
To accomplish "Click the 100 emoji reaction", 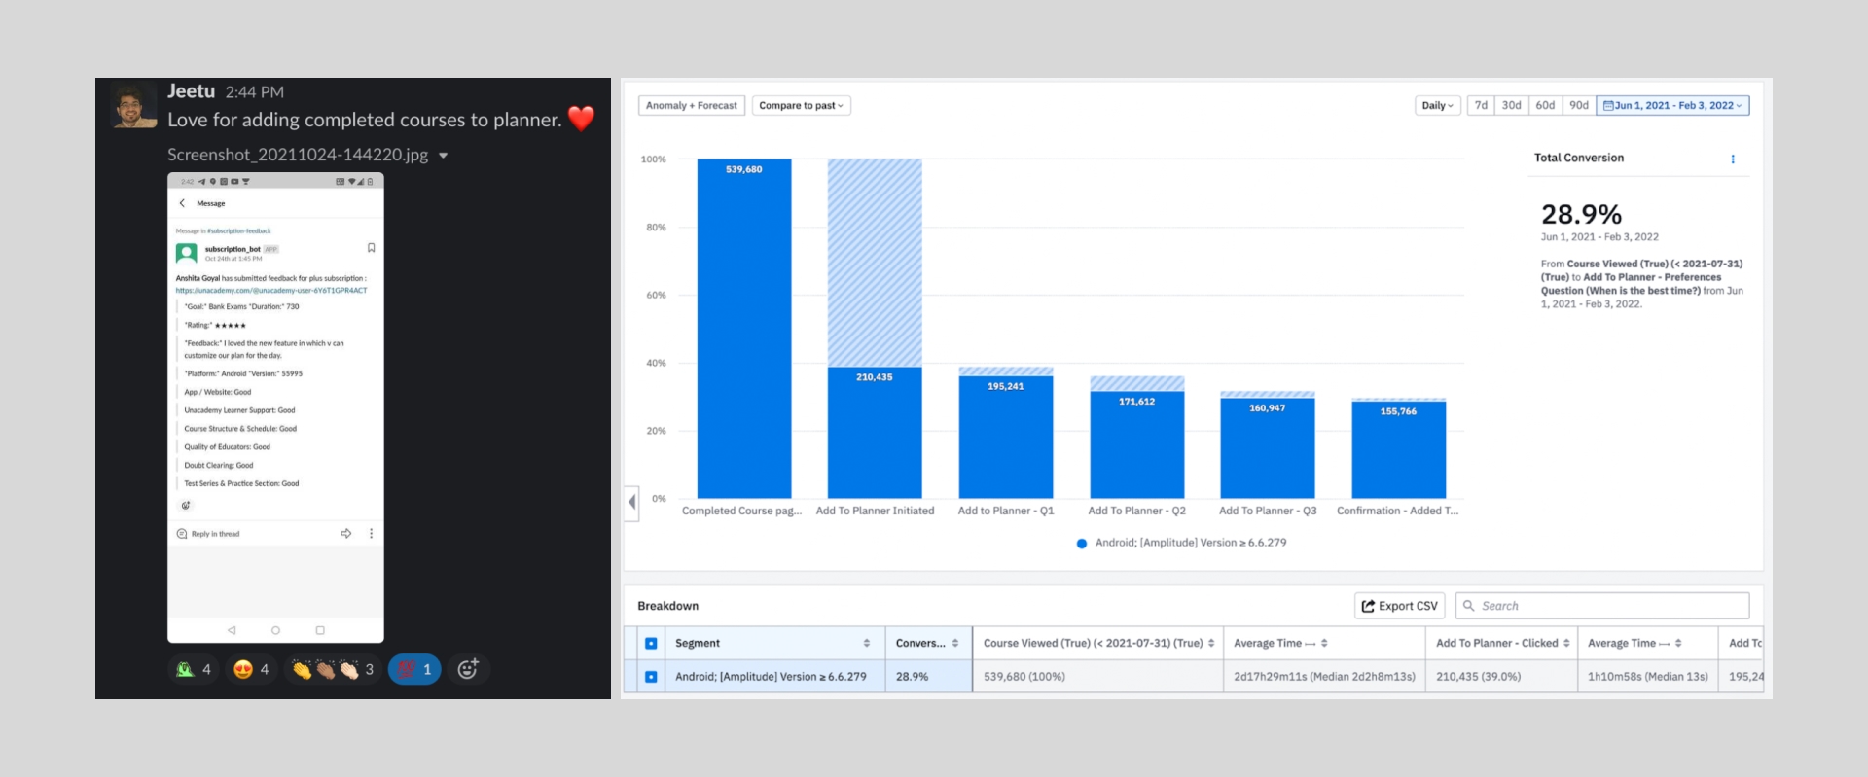I will [x=414, y=669].
